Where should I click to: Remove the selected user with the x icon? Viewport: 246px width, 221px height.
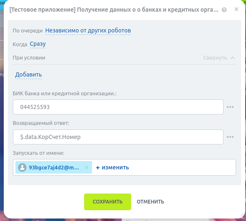[87, 167]
